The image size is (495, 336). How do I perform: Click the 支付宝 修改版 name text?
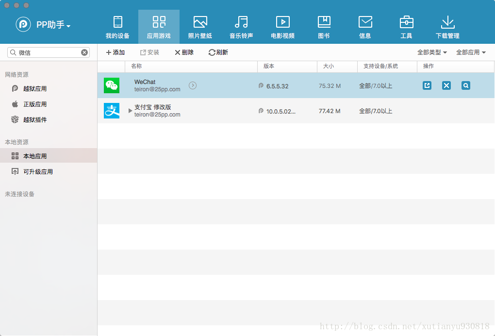point(153,107)
